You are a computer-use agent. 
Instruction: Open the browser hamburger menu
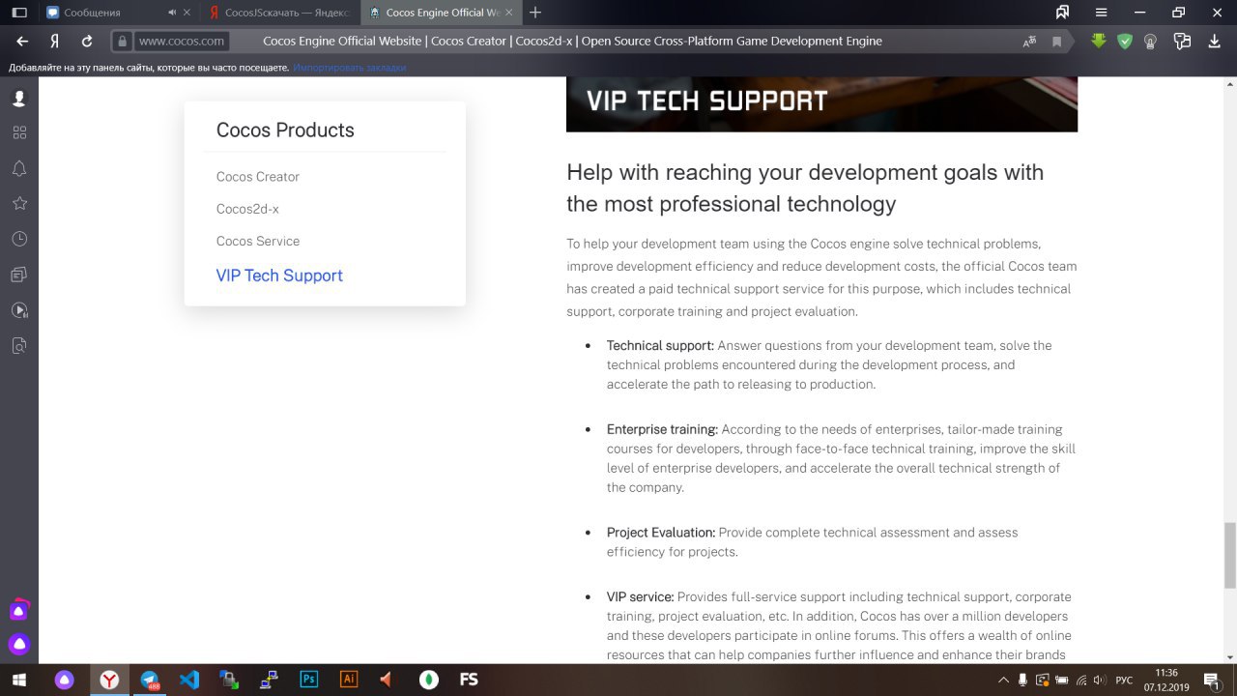pyautogui.click(x=1101, y=13)
